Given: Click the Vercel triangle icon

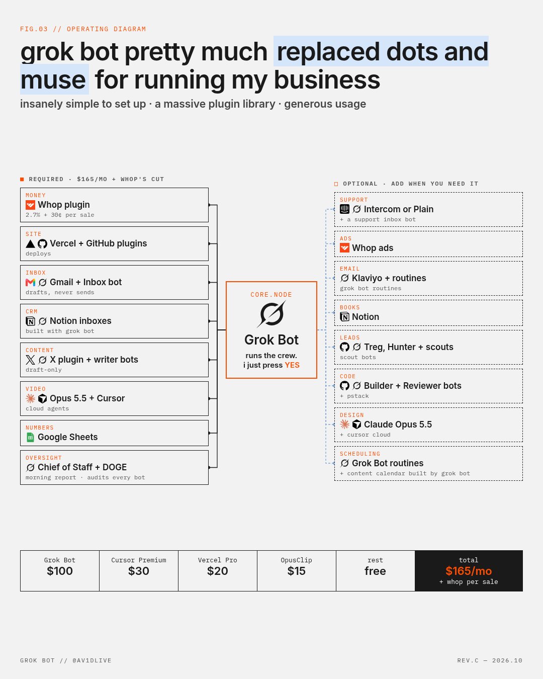Looking at the screenshot, I should [x=30, y=243].
